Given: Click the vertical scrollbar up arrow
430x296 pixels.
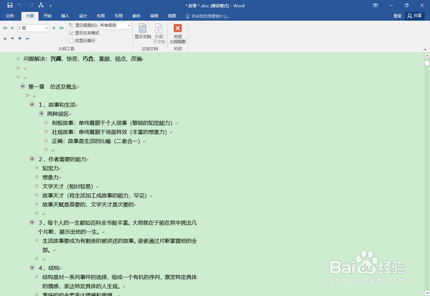Looking at the screenshot, I should [x=426, y=56].
